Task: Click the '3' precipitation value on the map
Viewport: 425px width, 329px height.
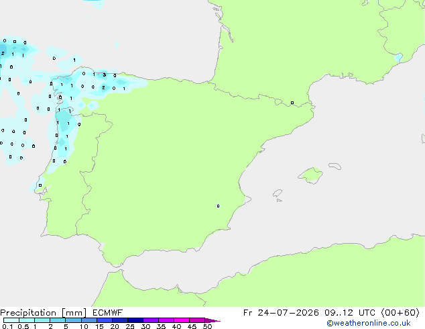Action: (104, 75)
